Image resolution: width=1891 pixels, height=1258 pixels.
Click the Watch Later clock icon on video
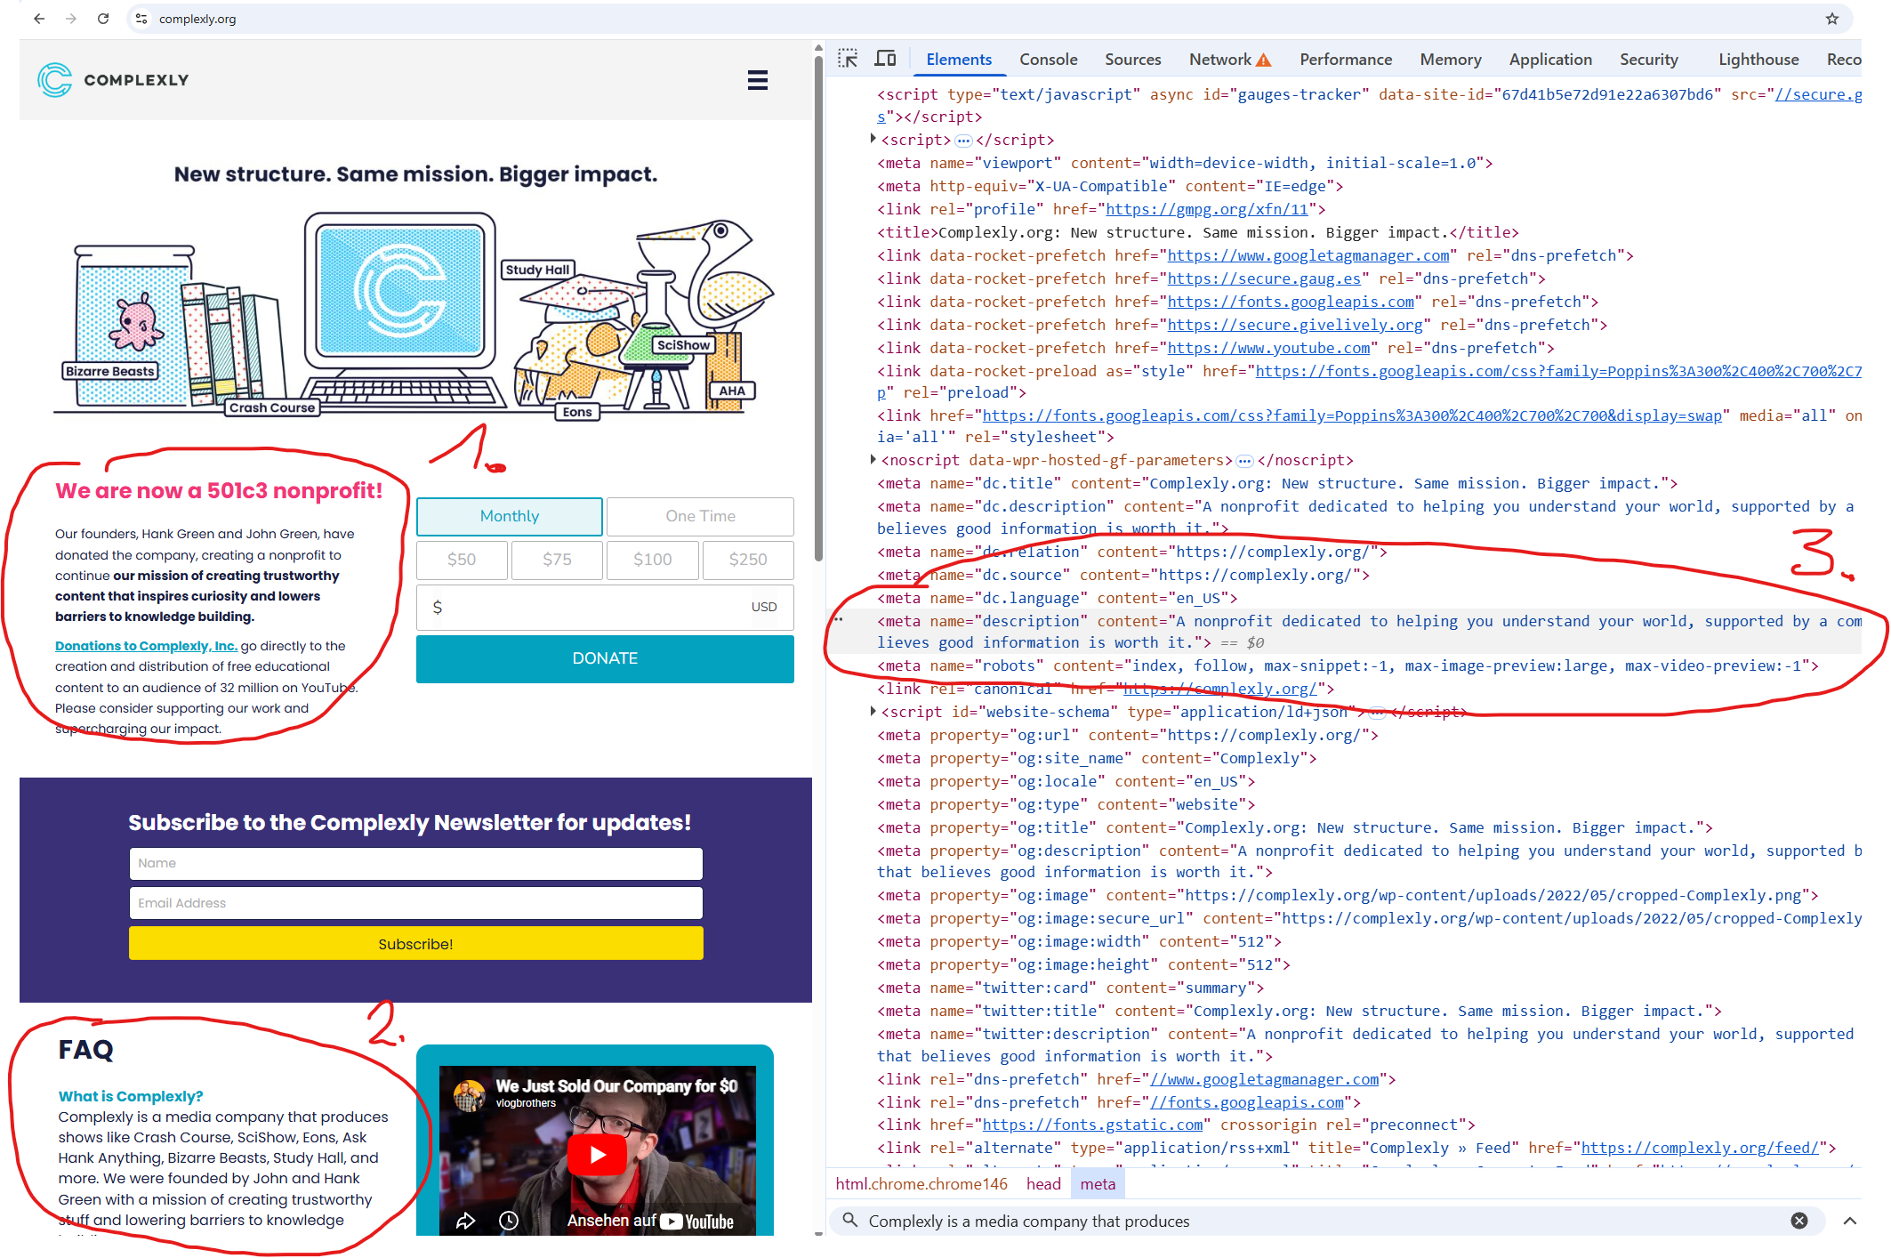(509, 1221)
